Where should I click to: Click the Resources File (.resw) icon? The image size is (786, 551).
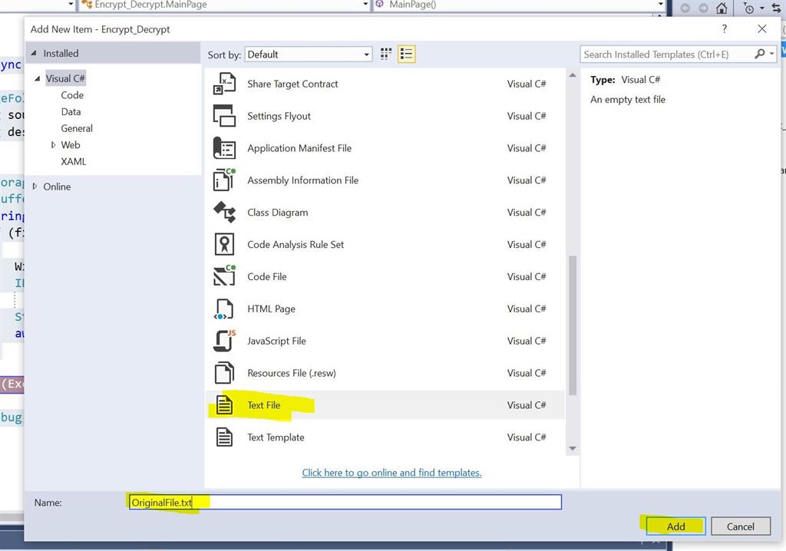tap(224, 373)
